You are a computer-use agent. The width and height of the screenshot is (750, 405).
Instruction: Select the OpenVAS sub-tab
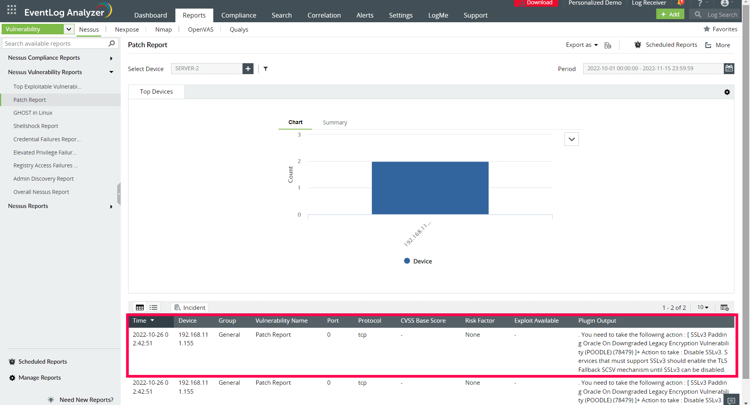click(x=201, y=30)
